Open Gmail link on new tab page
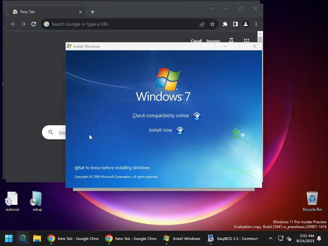Screen dimensions: 328x246 pos(196,41)
